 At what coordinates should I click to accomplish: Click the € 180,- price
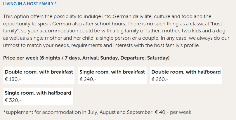pyautogui.click(x=13, y=79)
